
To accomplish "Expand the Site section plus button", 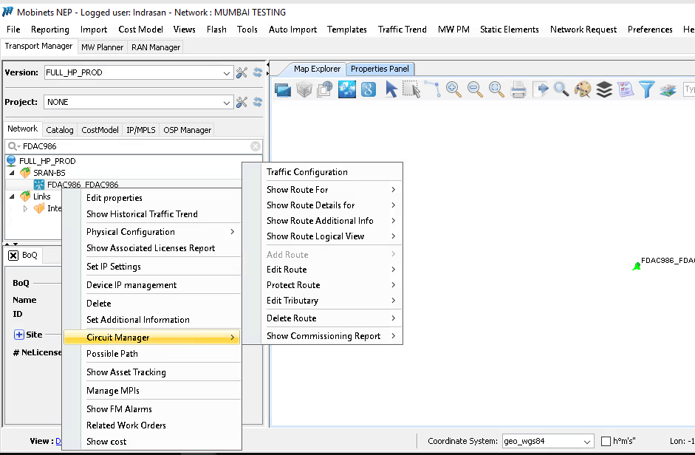I will point(19,335).
